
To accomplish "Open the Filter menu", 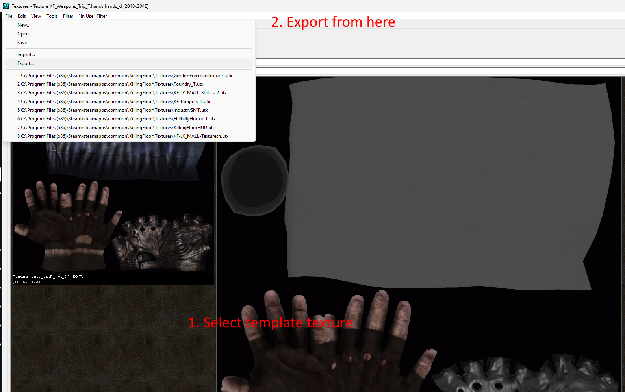I will click(x=68, y=16).
